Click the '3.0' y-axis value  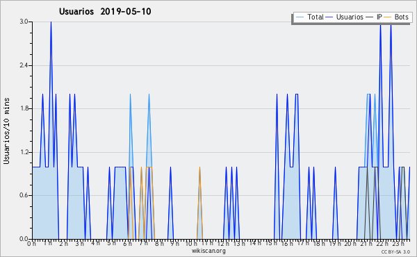click(24, 22)
